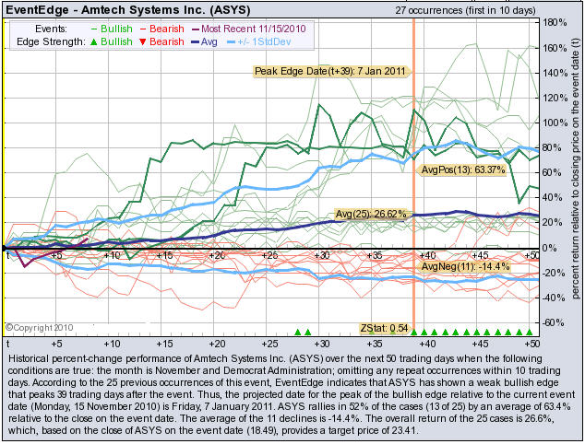Select the Avg(25): 26.62% label
This screenshot has width=585, height=444.
click(372, 214)
